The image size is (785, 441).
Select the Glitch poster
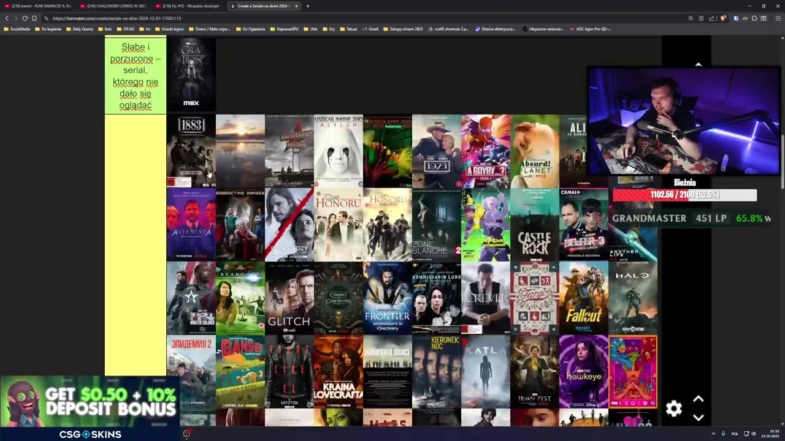click(289, 298)
